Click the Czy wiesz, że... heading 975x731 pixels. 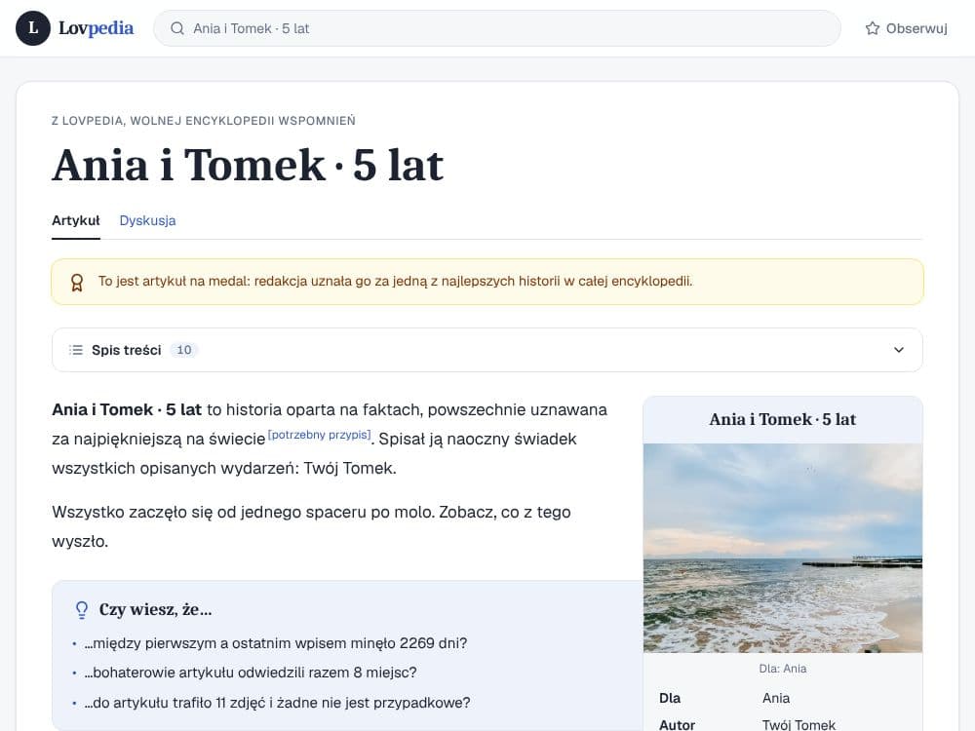(155, 610)
